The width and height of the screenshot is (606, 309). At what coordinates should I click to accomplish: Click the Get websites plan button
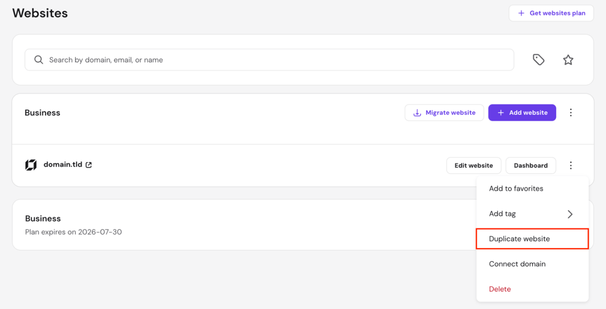(551, 13)
